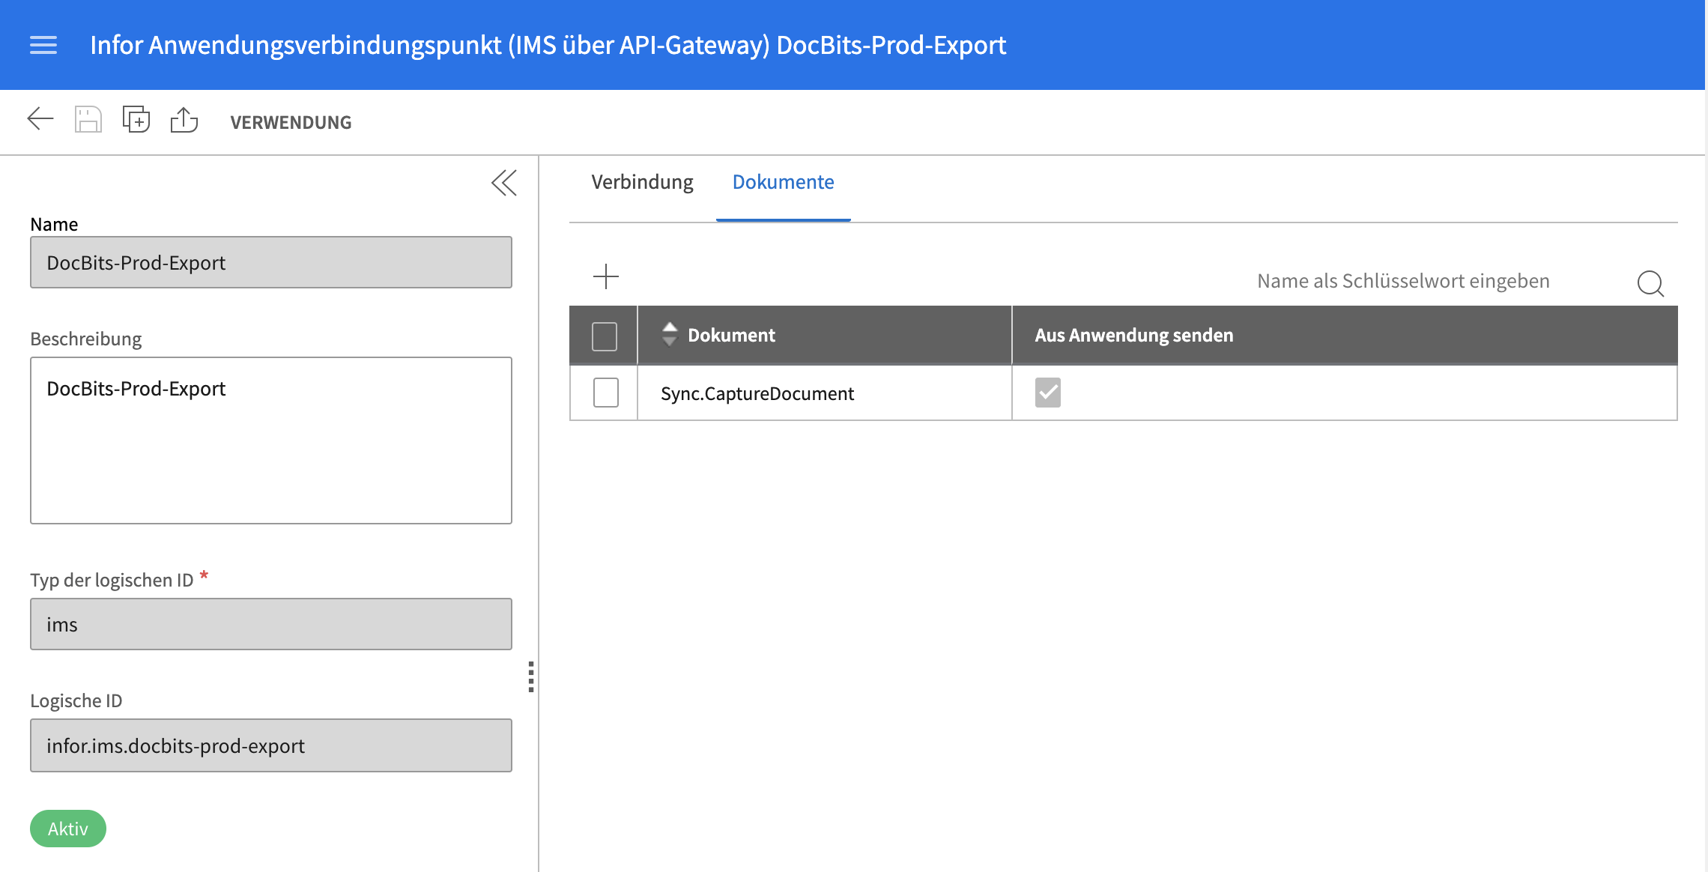The width and height of the screenshot is (1708, 872).
Task: Toggle the select-all header checkbox
Action: pyautogui.click(x=604, y=336)
